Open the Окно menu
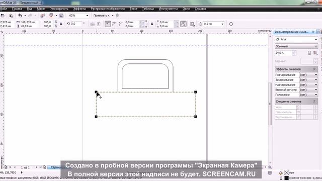The image size is (322, 181). (x=186, y=9)
